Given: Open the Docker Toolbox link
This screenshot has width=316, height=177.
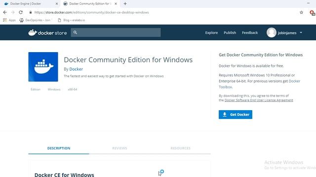Looking at the screenshot, I should tap(294, 81).
